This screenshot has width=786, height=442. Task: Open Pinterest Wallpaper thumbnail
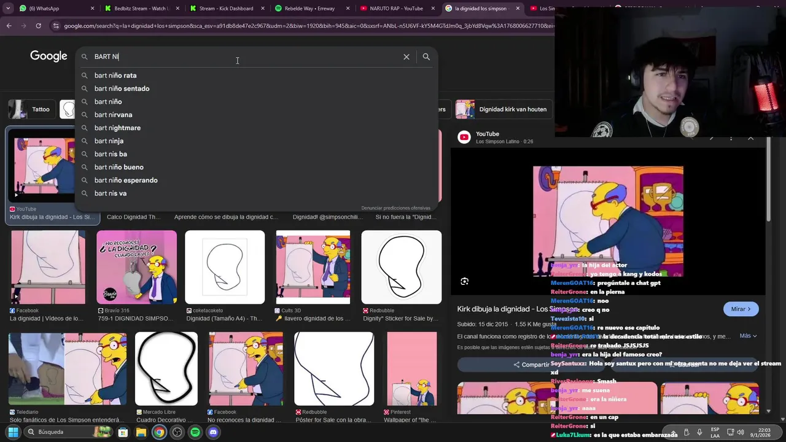coord(412,369)
